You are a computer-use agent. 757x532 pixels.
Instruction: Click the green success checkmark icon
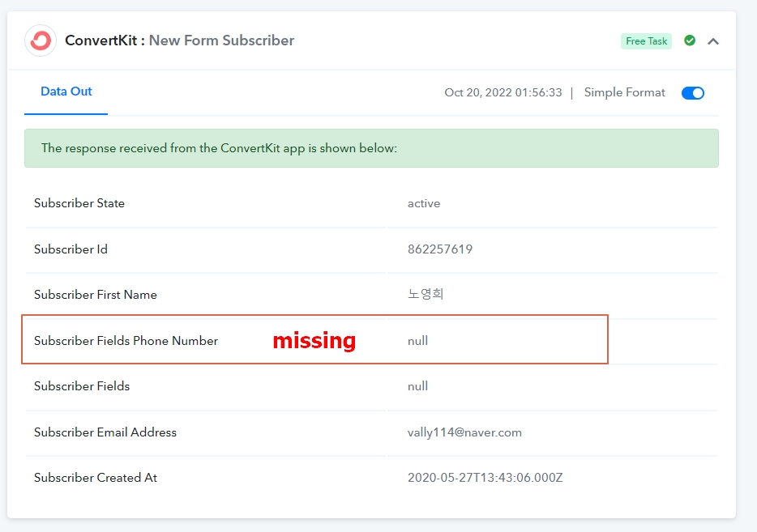690,40
